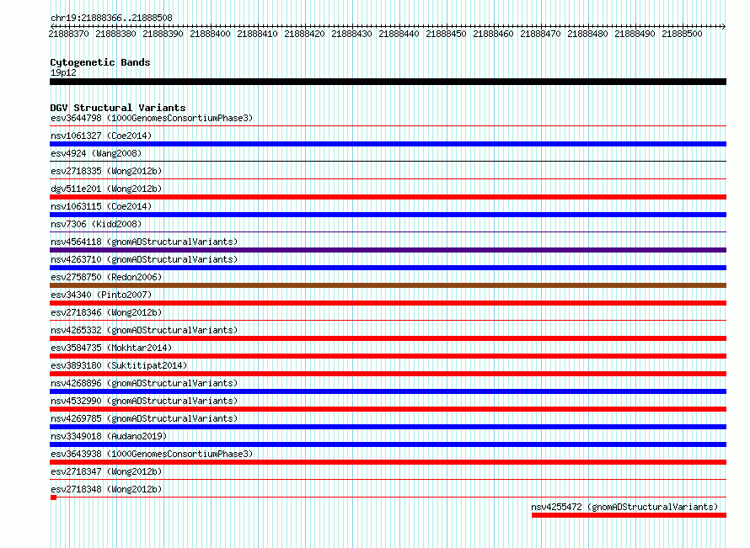Open the esv3893180 (Suktitipat2014) variant
Screen dimensions: 750x548
tap(119, 365)
